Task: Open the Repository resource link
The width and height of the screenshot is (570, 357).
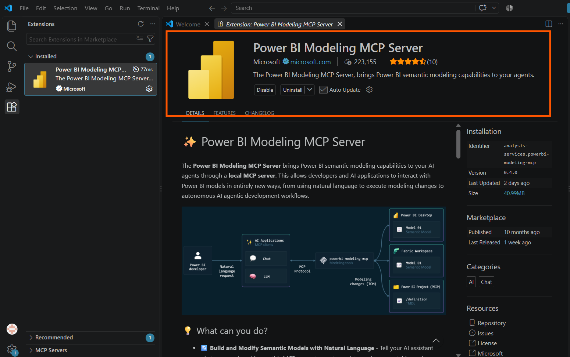Action: pyautogui.click(x=491, y=323)
